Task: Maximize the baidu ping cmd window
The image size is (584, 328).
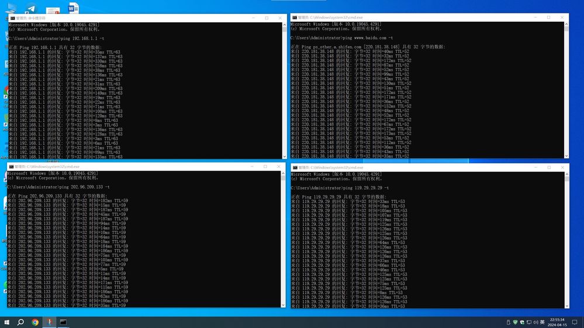Action: [548, 18]
